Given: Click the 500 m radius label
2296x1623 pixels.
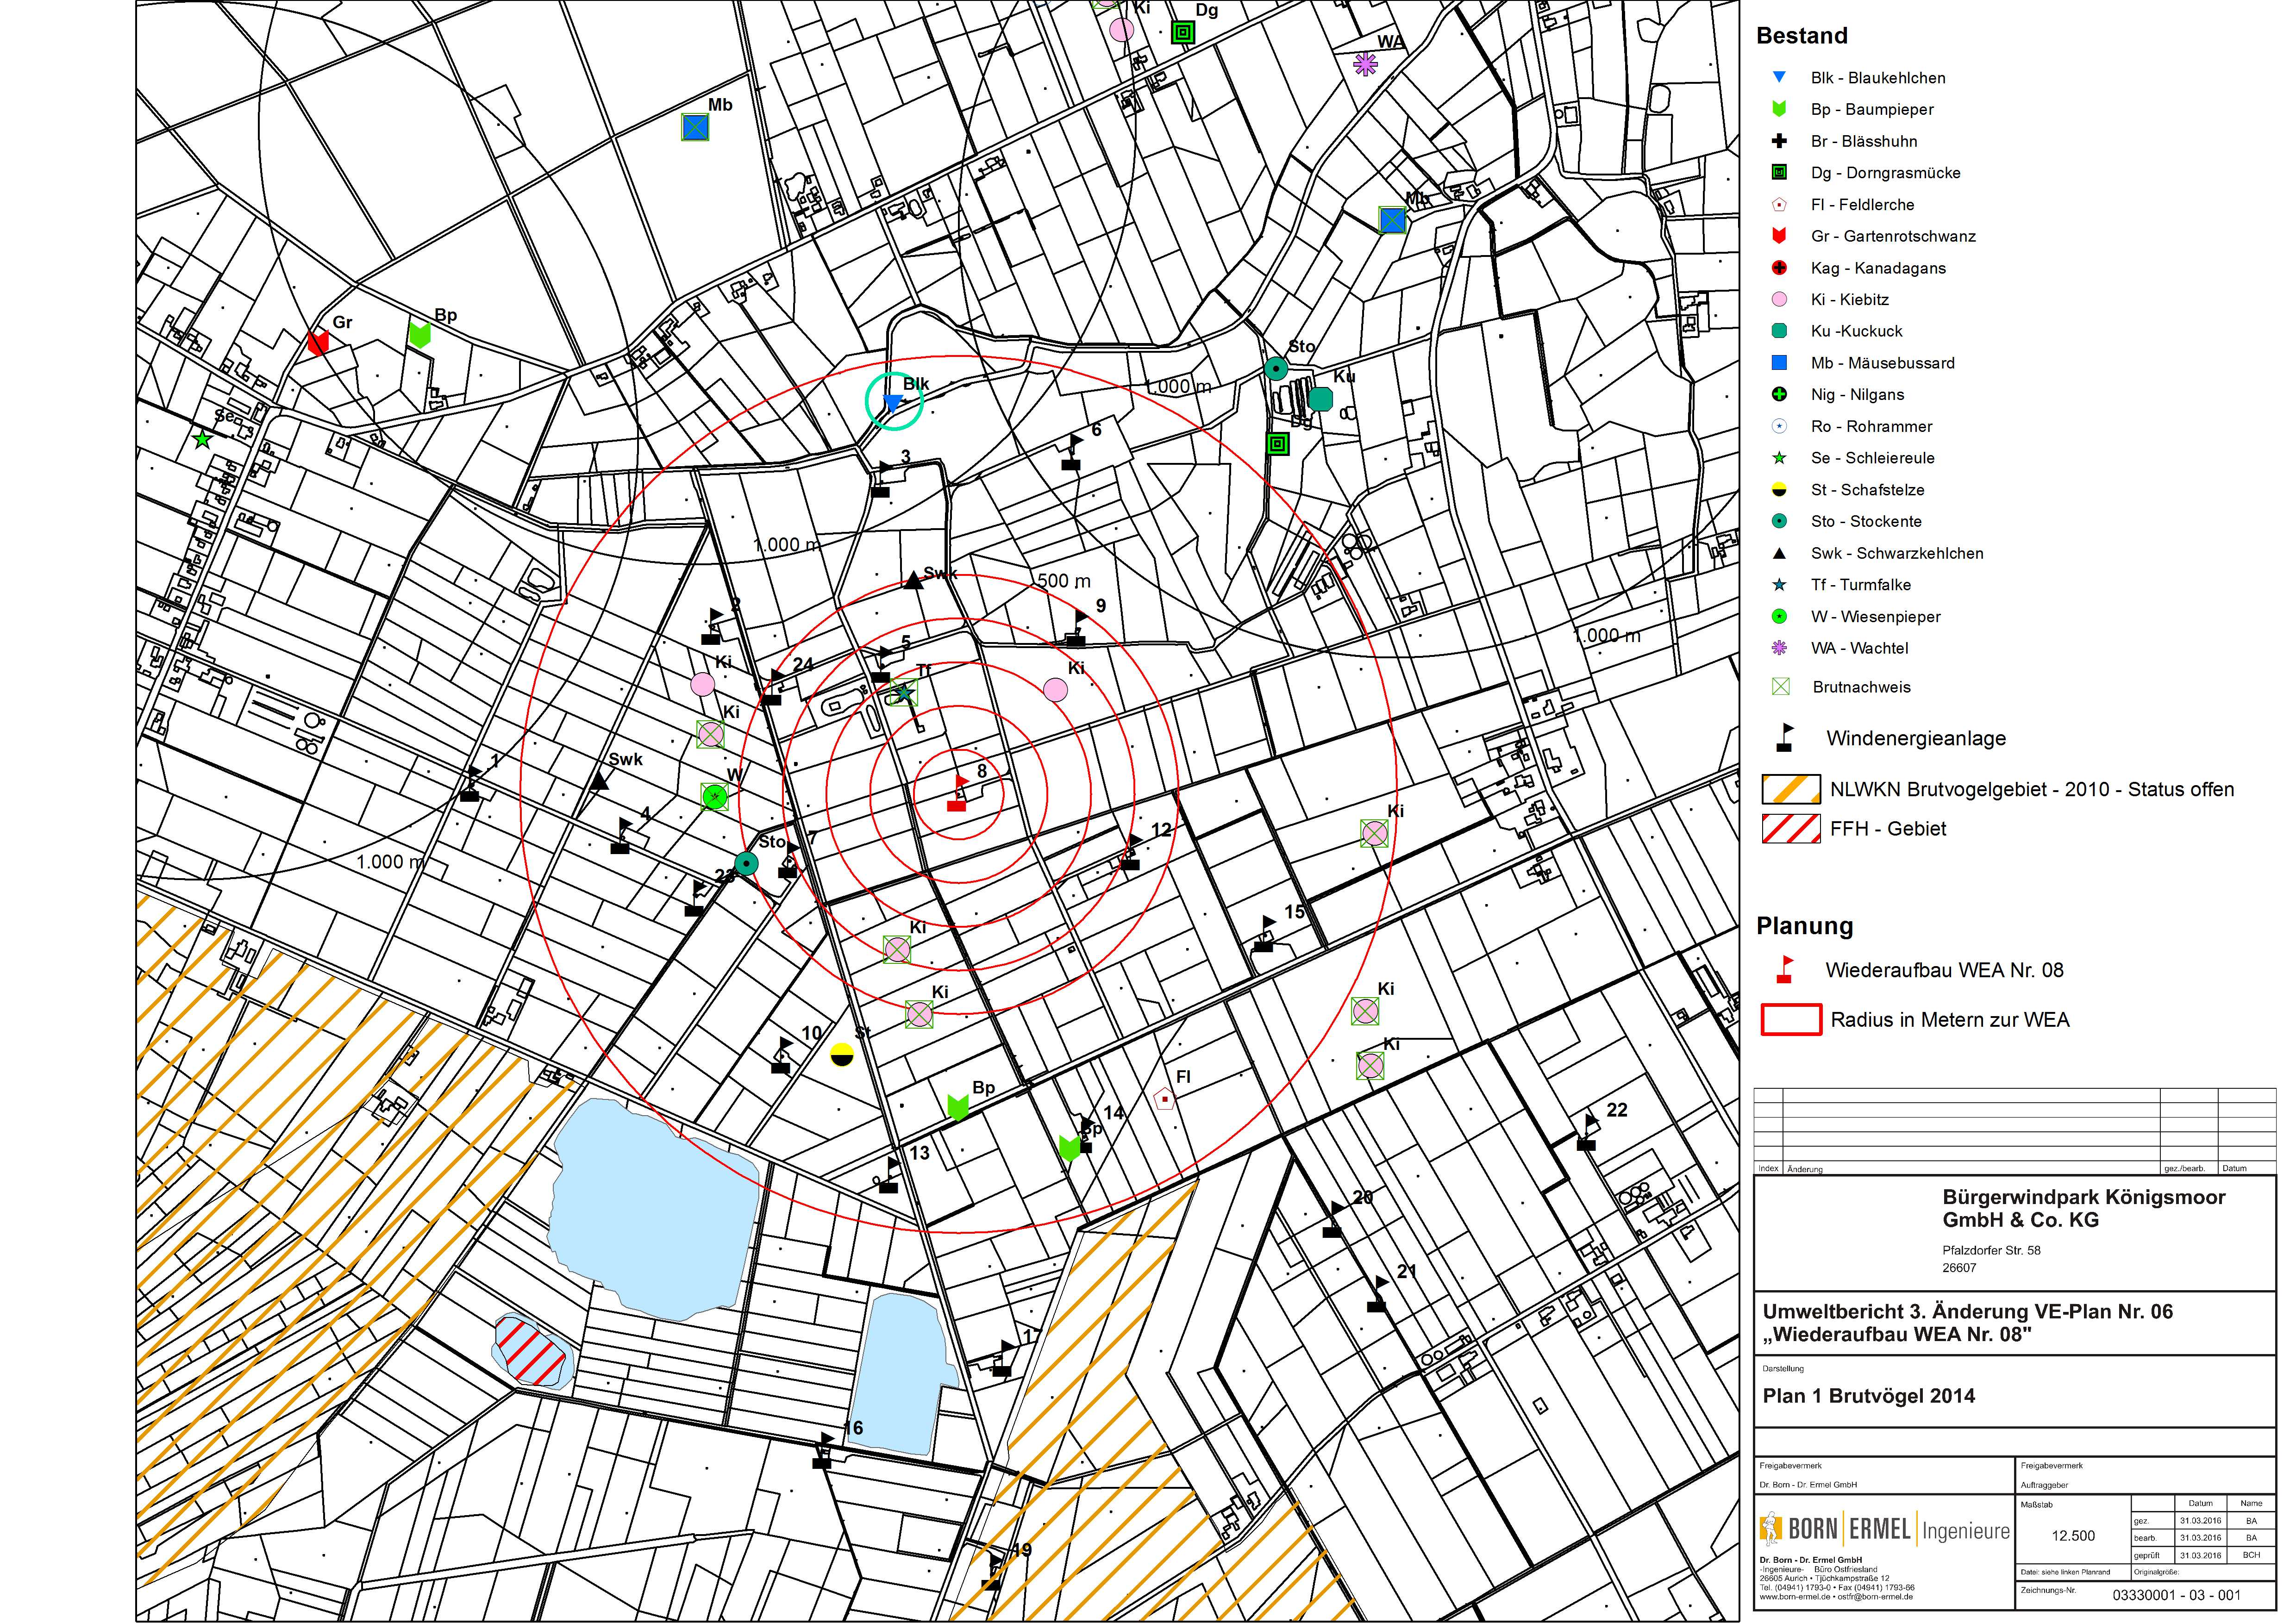Looking at the screenshot, I should click(x=1063, y=581).
